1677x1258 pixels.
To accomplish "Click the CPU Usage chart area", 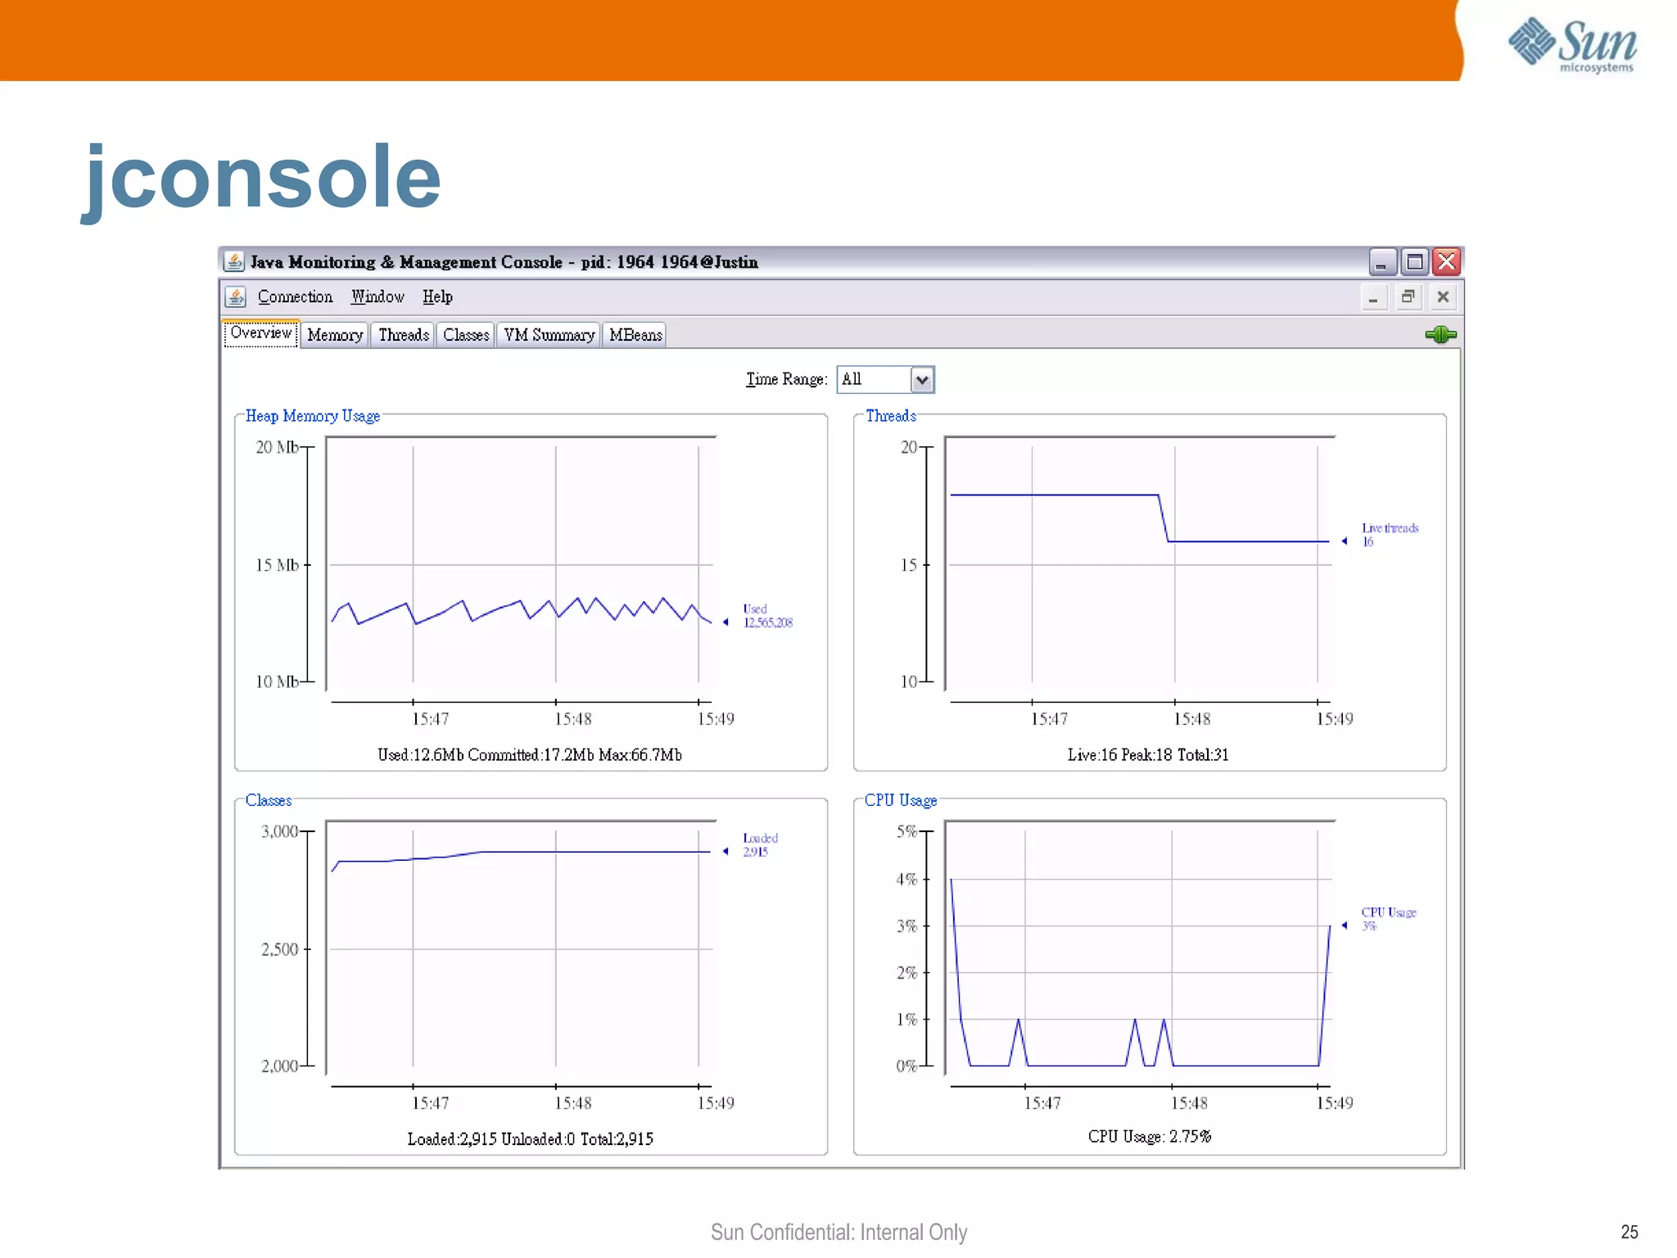I will coord(1140,948).
